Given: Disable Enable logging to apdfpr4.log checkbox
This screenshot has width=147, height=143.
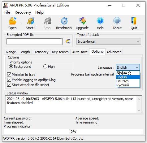Looking at the screenshot, I should (9, 80).
